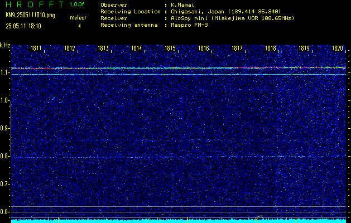
Task: Select the Chigasaki, Japan coordinates text
Action: click(x=226, y=12)
